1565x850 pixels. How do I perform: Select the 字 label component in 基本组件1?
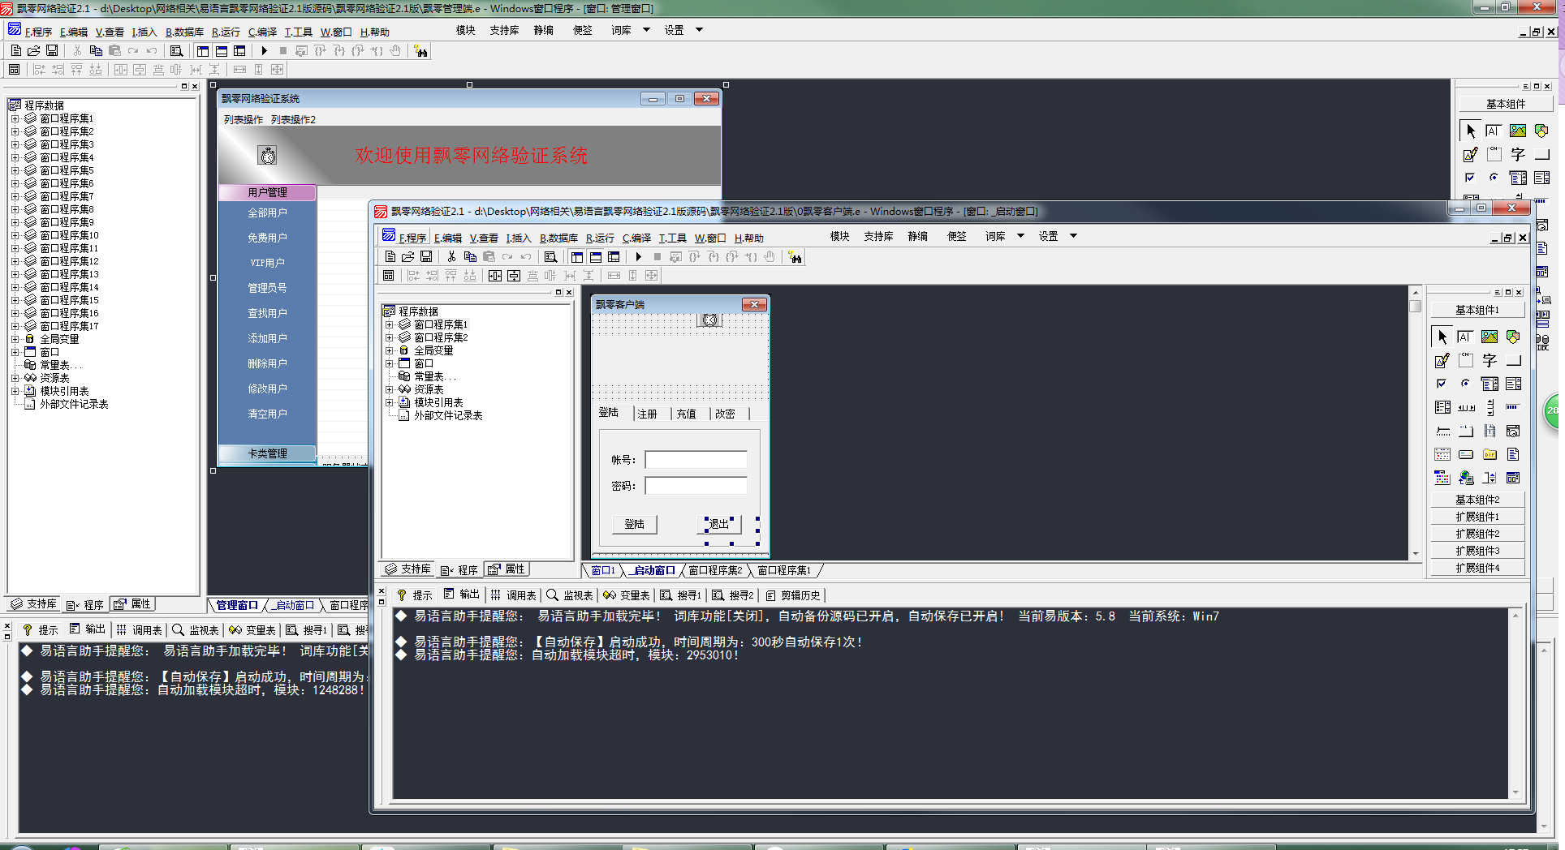1490,360
